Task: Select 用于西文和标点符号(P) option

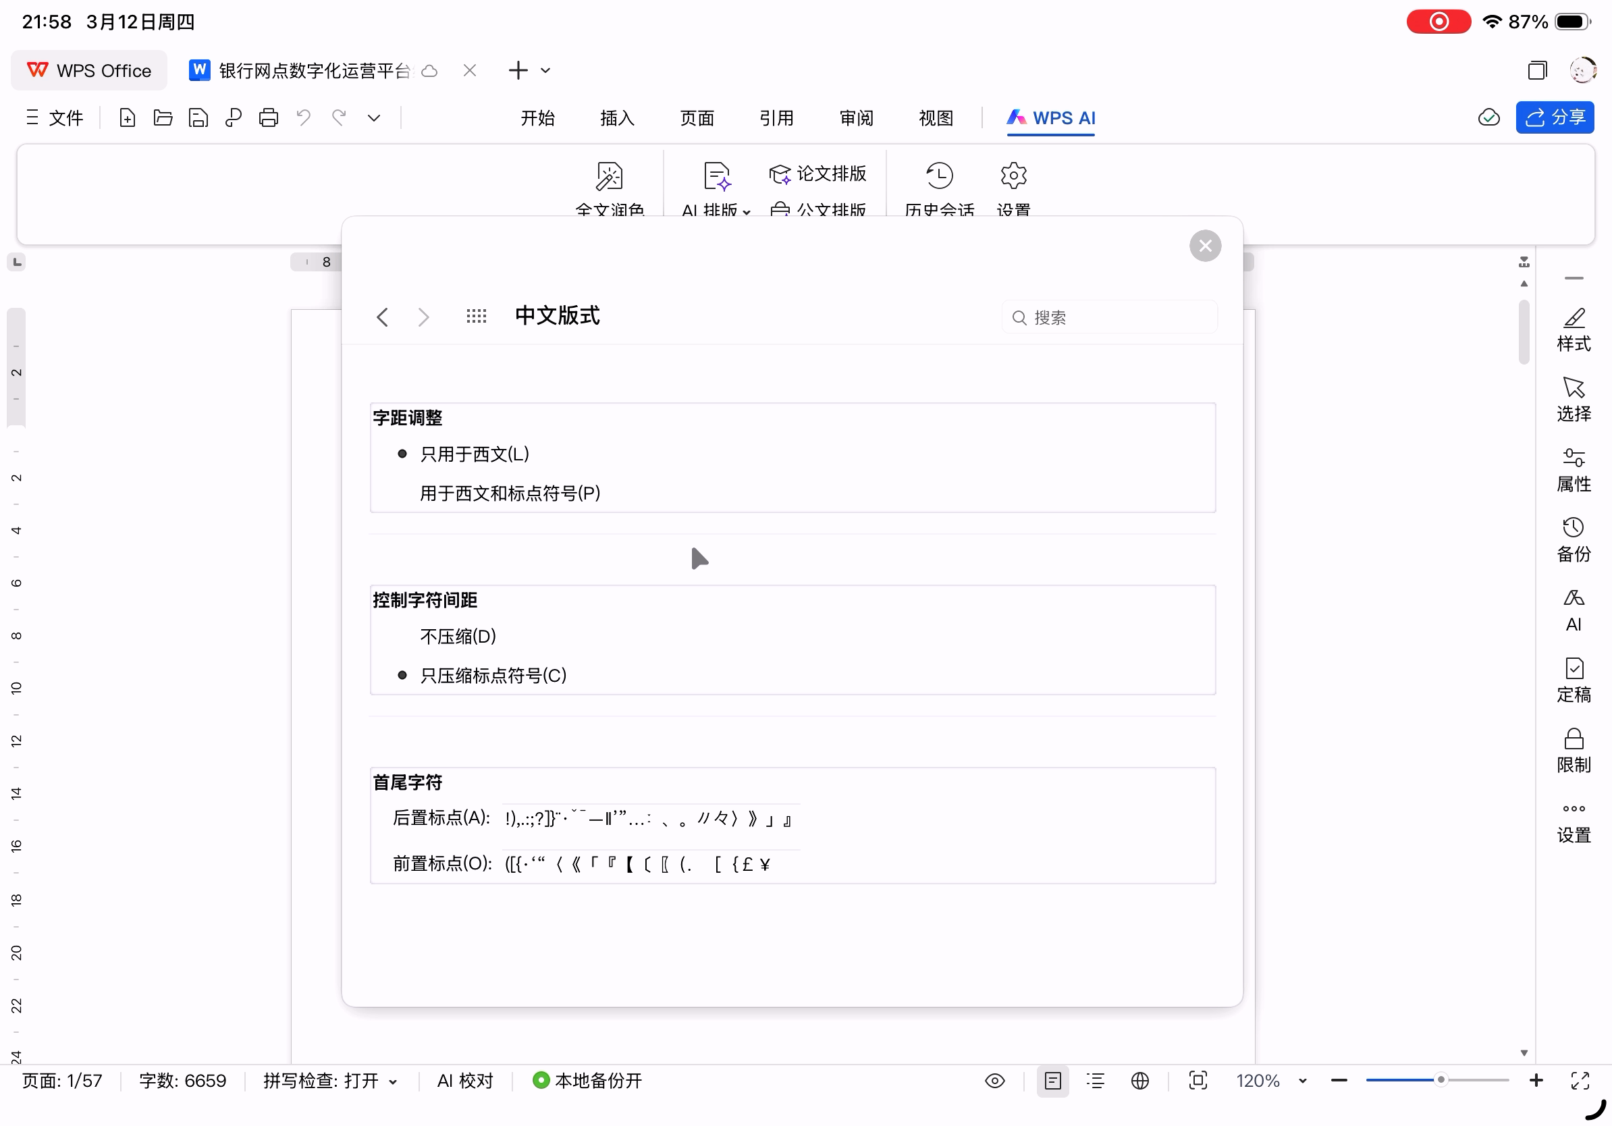Action: pos(510,493)
